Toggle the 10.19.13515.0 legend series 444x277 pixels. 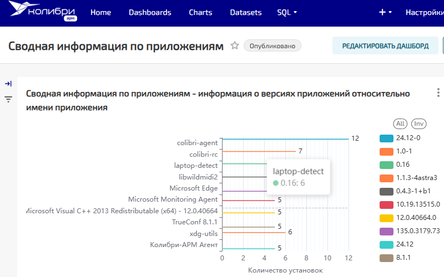click(410, 204)
